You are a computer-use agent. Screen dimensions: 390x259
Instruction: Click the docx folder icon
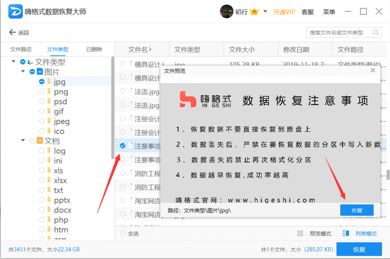pos(49,210)
